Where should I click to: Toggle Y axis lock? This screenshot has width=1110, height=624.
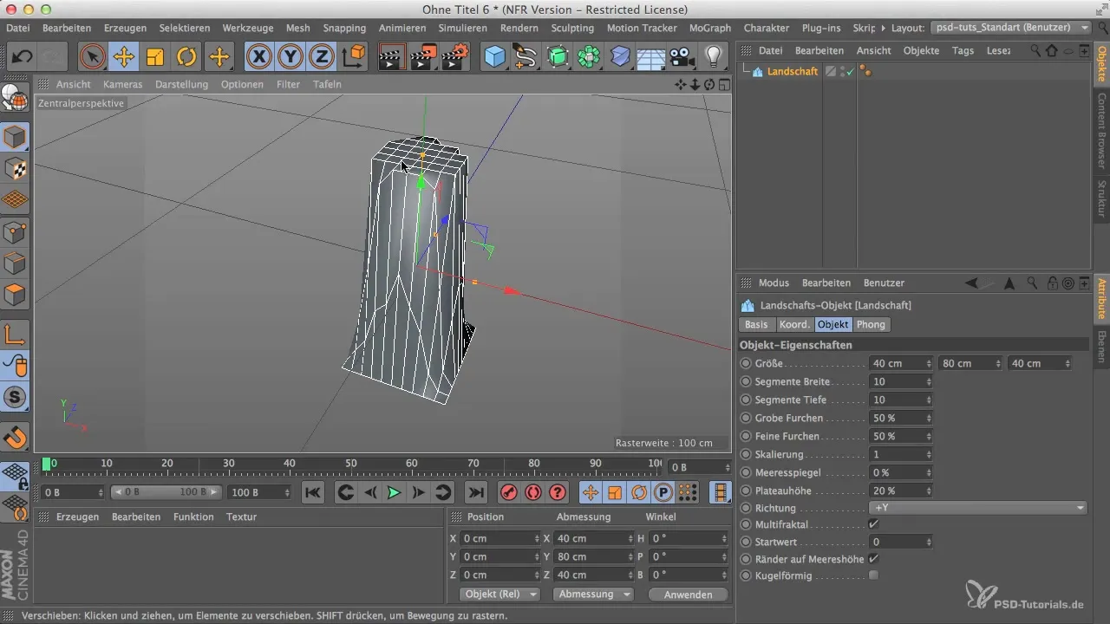(291, 57)
